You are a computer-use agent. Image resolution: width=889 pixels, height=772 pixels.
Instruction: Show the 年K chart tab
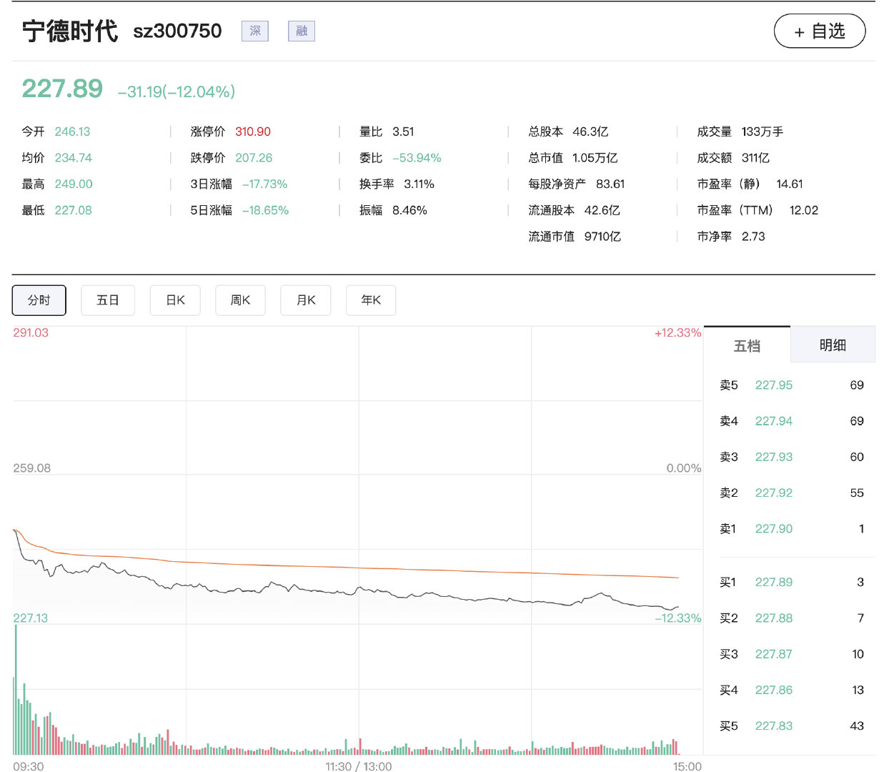pyautogui.click(x=371, y=300)
